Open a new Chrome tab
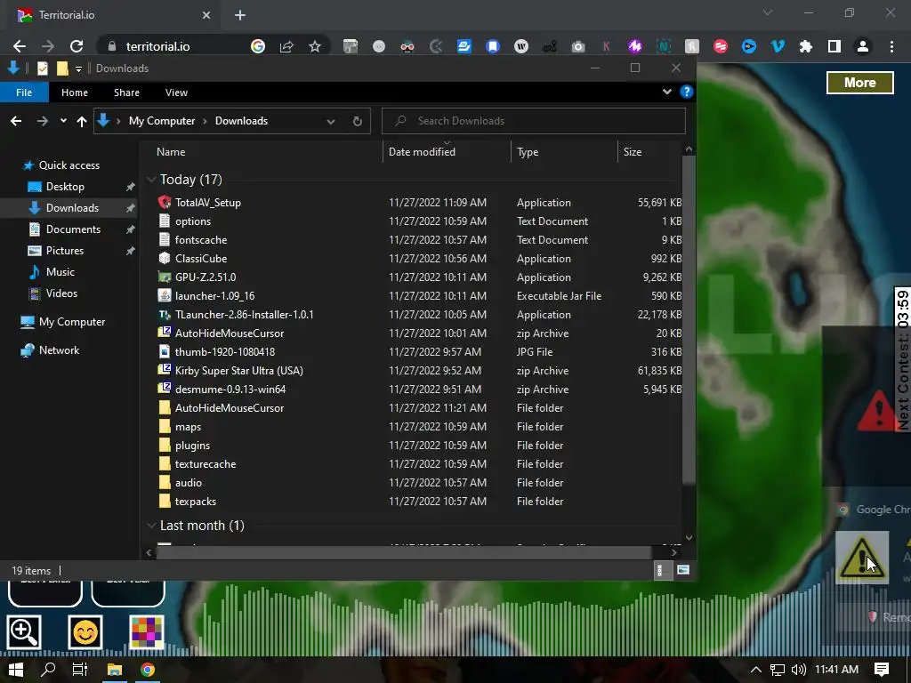 (240, 15)
